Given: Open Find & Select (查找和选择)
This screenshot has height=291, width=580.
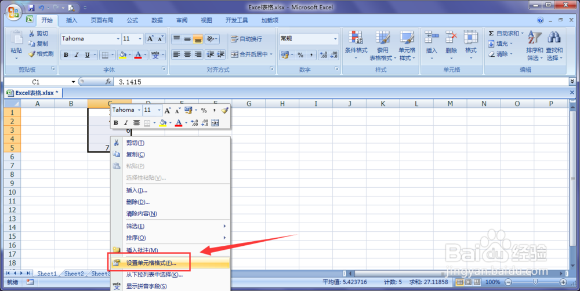Looking at the screenshot, I should pyautogui.click(x=554, y=46).
